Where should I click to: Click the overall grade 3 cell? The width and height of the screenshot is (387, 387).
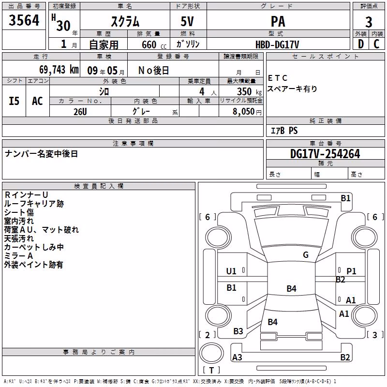click(369, 22)
